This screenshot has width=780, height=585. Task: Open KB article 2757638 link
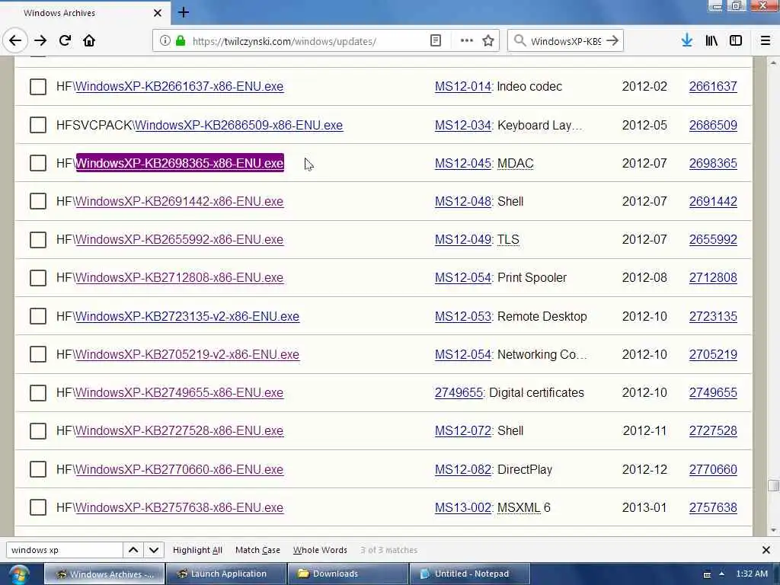713,507
